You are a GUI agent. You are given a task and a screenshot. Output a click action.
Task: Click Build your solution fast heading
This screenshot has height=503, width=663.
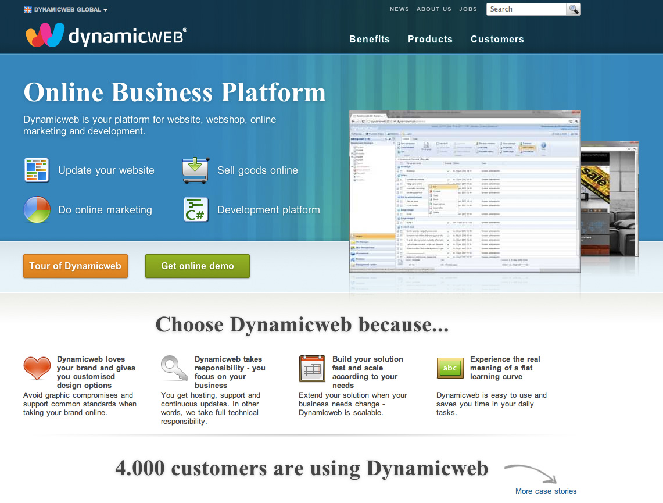(367, 372)
